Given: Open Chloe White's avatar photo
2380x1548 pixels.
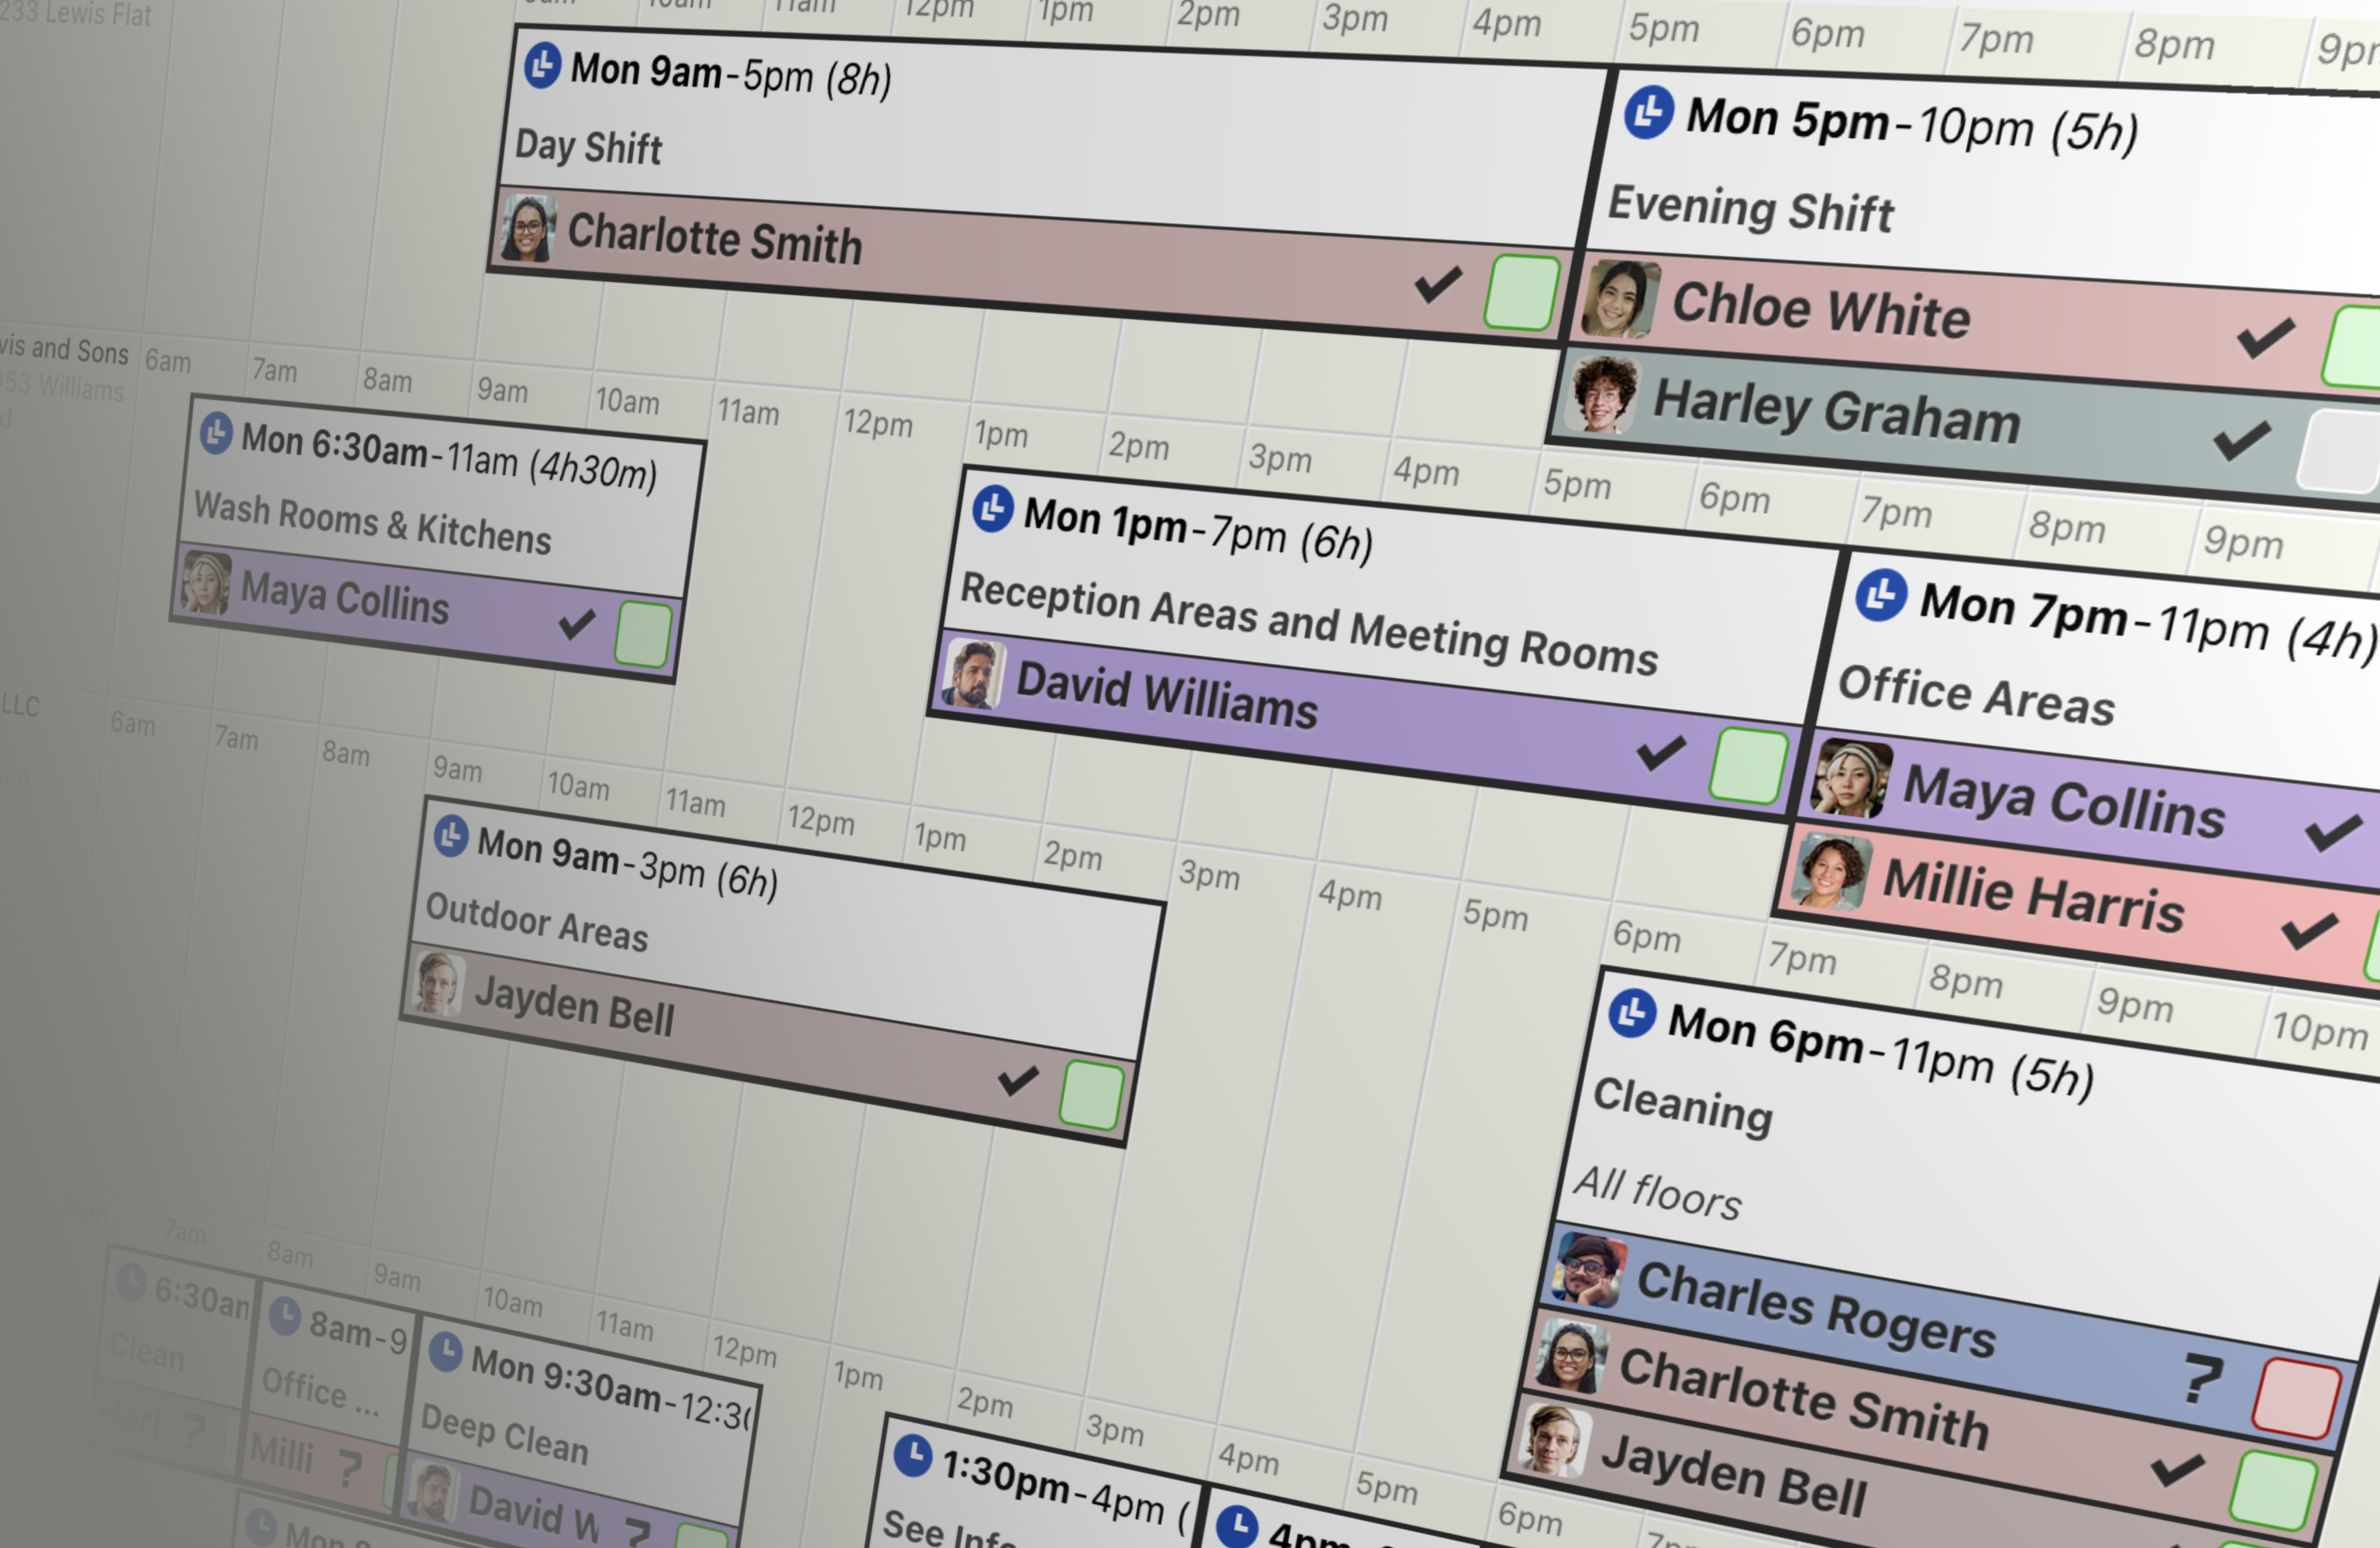Looking at the screenshot, I should point(1620,298).
